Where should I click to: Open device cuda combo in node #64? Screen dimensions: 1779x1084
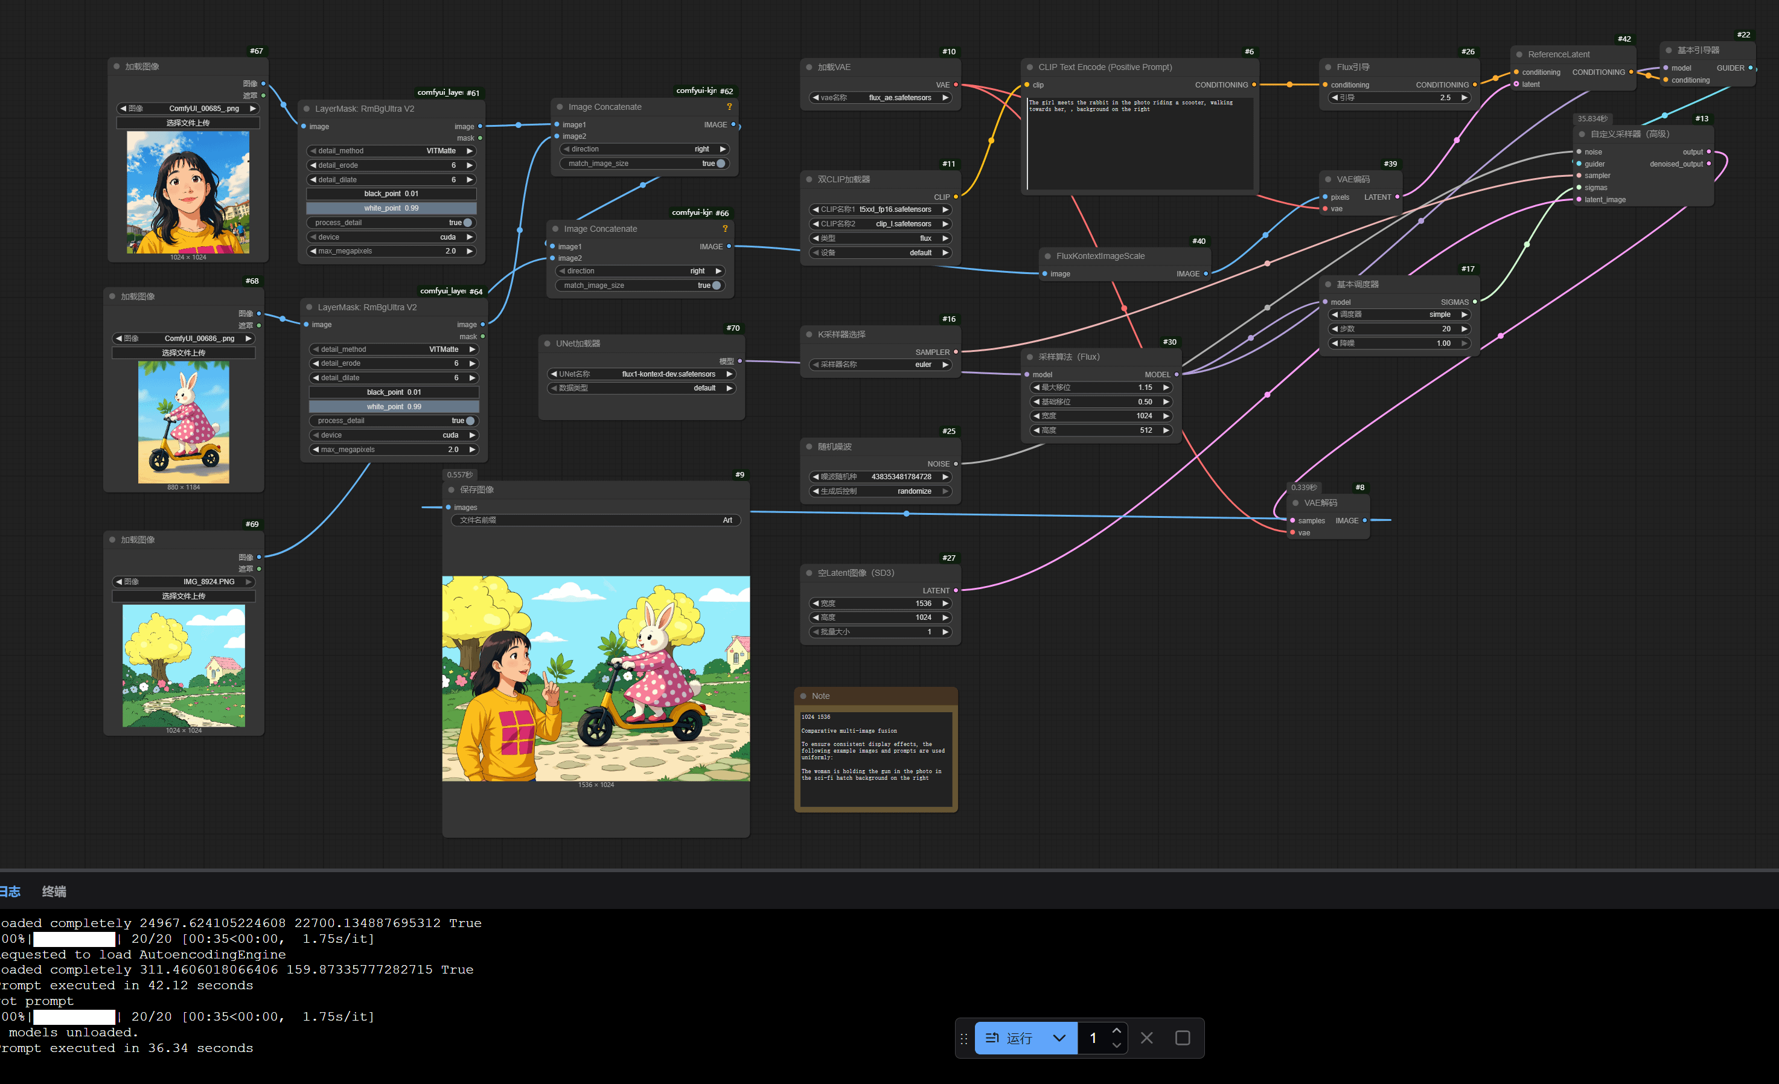click(x=394, y=435)
